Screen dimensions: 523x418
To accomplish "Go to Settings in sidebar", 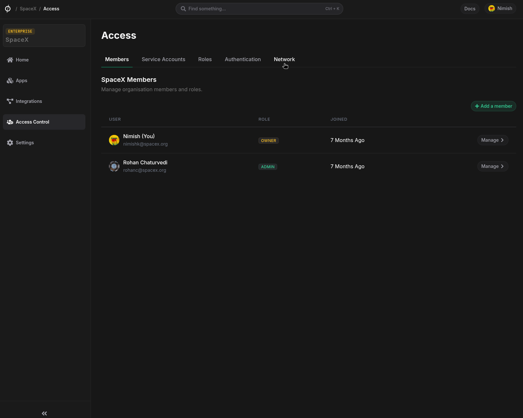I will point(44,143).
